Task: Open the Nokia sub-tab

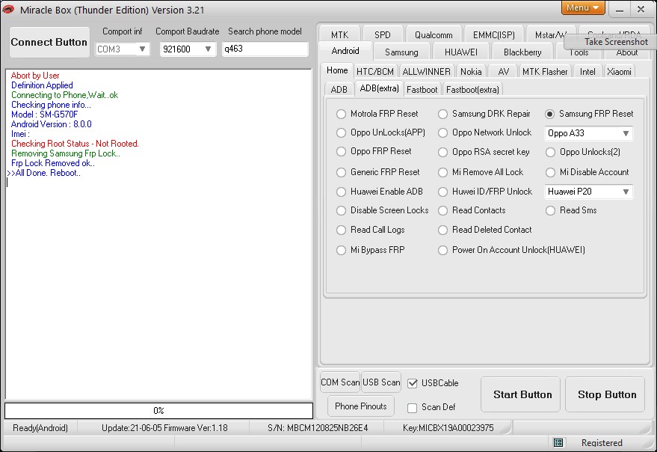Action: pyautogui.click(x=471, y=72)
